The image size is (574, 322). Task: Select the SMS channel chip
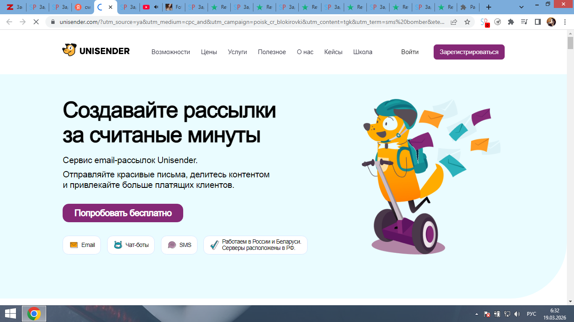click(179, 245)
